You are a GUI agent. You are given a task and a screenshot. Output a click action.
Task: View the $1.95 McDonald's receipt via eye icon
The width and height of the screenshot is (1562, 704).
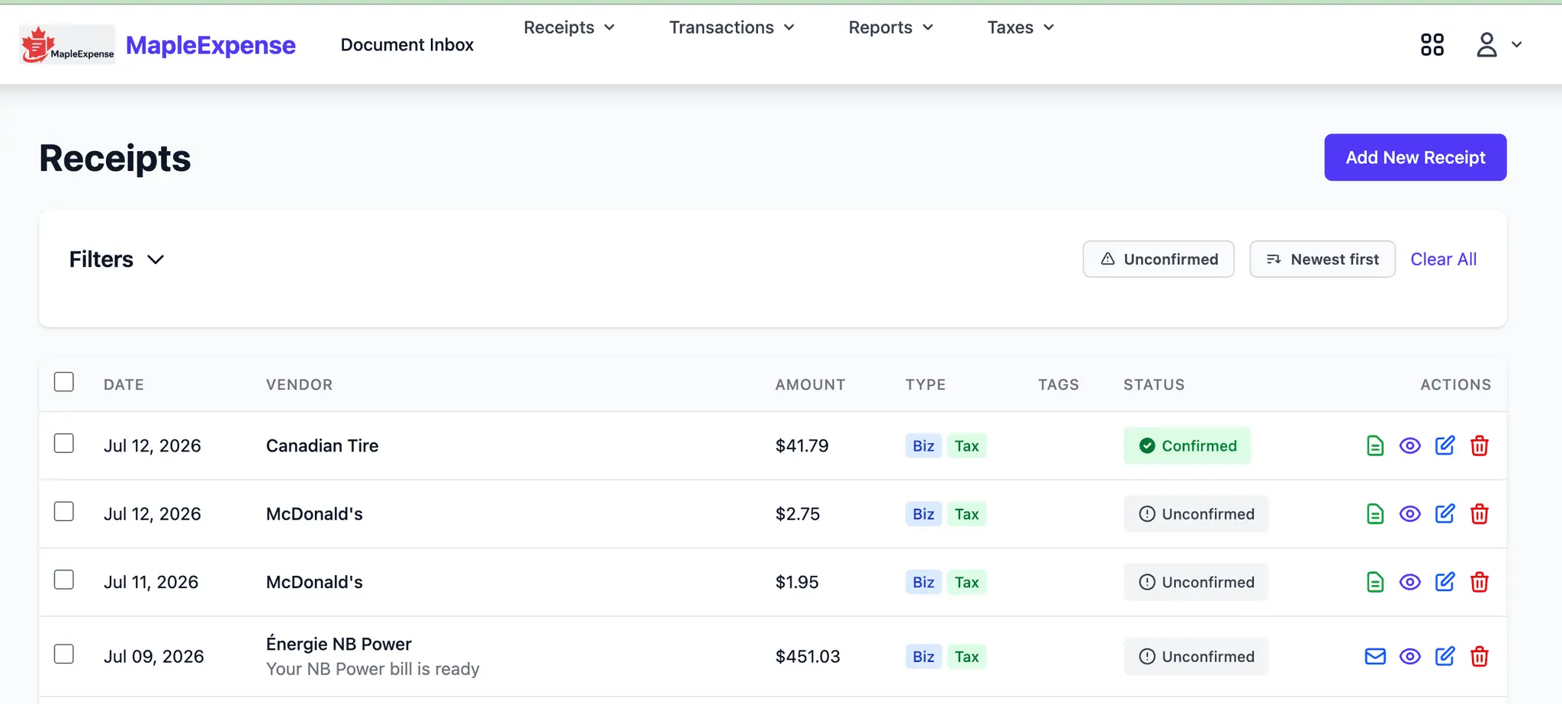click(x=1409, y=582)
